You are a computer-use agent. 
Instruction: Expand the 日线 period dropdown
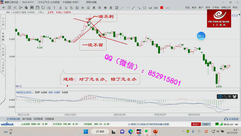(x=41, y=12)
